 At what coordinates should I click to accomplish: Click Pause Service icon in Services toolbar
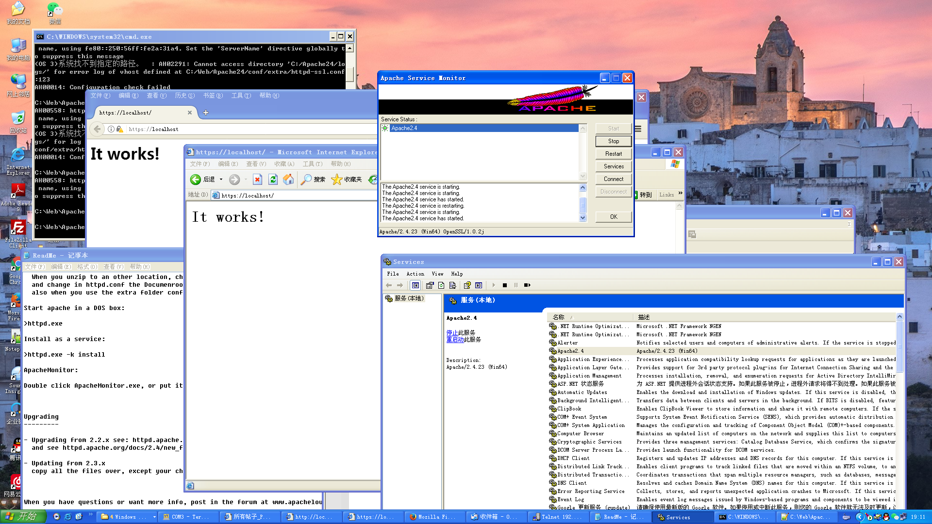coord(516,285)
